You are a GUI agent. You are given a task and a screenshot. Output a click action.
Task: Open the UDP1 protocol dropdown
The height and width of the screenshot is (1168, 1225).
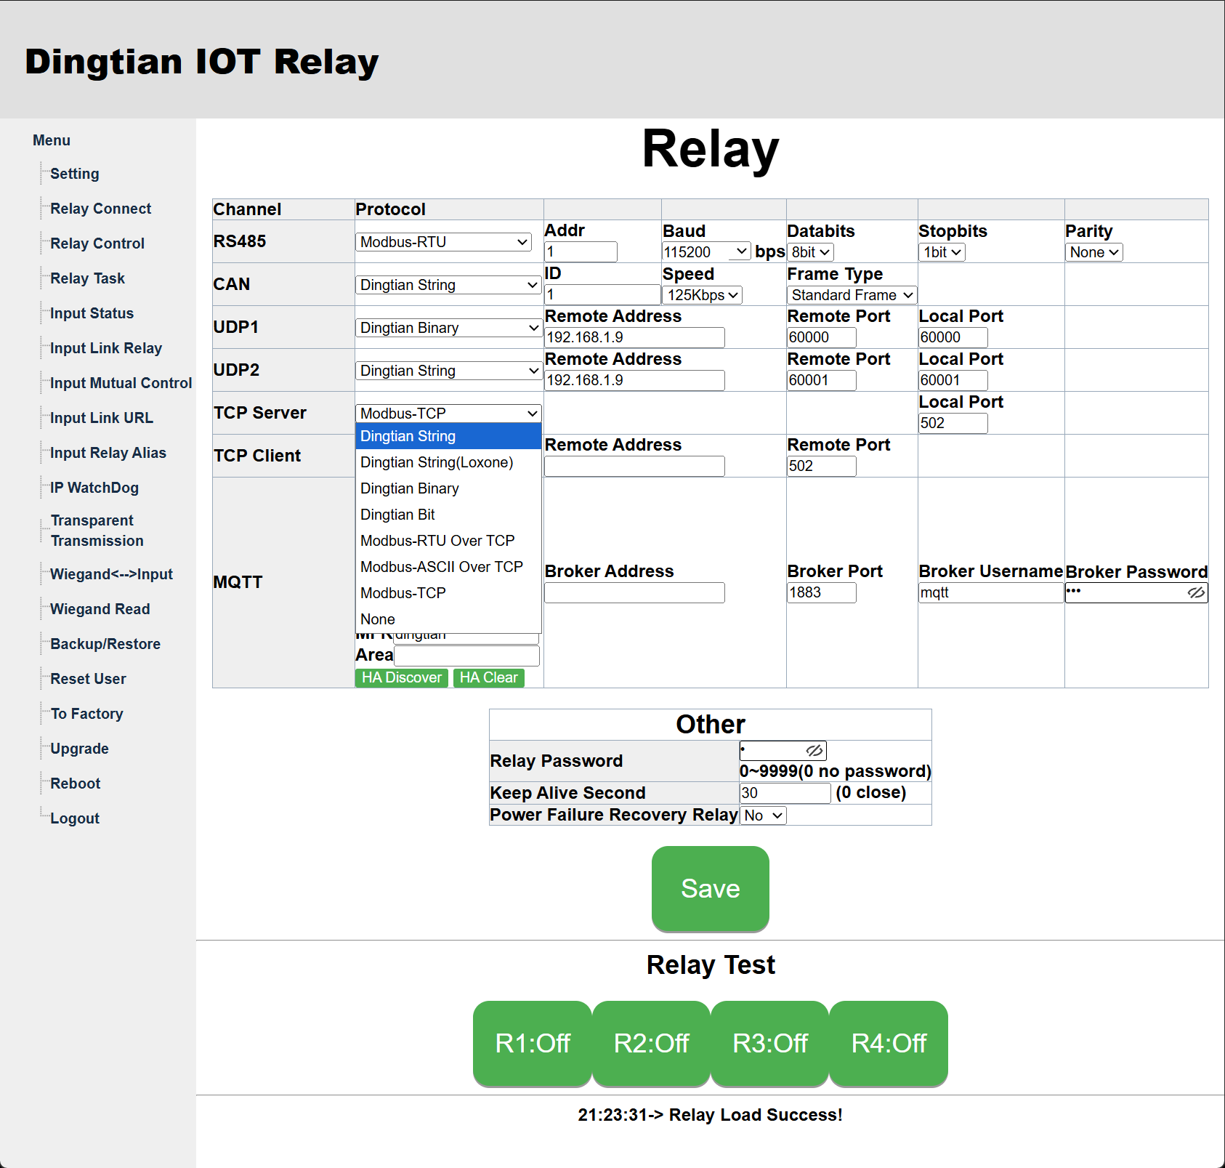448,328
